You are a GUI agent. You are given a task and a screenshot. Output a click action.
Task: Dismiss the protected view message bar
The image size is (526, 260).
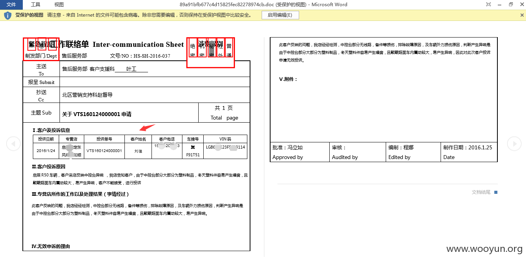click(522, 15)
